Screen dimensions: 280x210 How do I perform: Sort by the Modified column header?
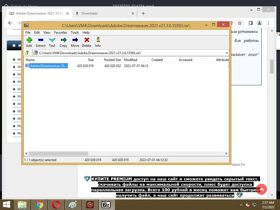(x=136, y=60)
